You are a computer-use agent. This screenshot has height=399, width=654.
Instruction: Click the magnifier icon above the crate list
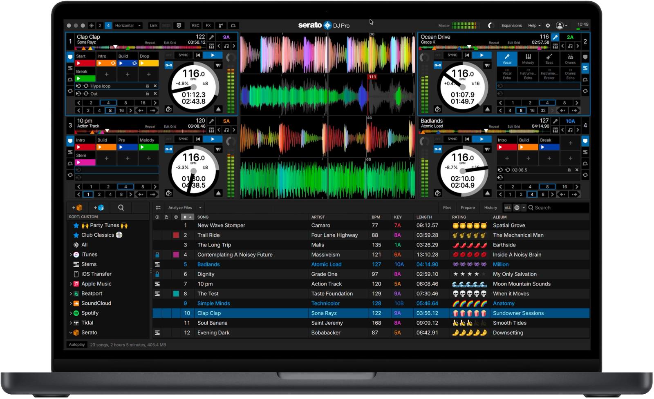tap(121, 208)
